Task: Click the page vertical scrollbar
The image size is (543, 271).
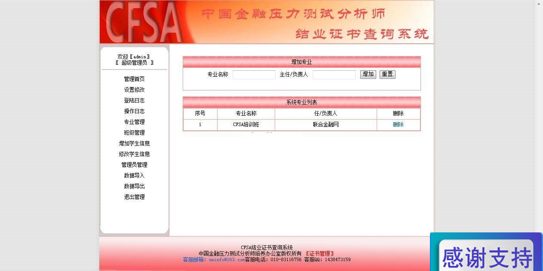Action: (539, 135)
